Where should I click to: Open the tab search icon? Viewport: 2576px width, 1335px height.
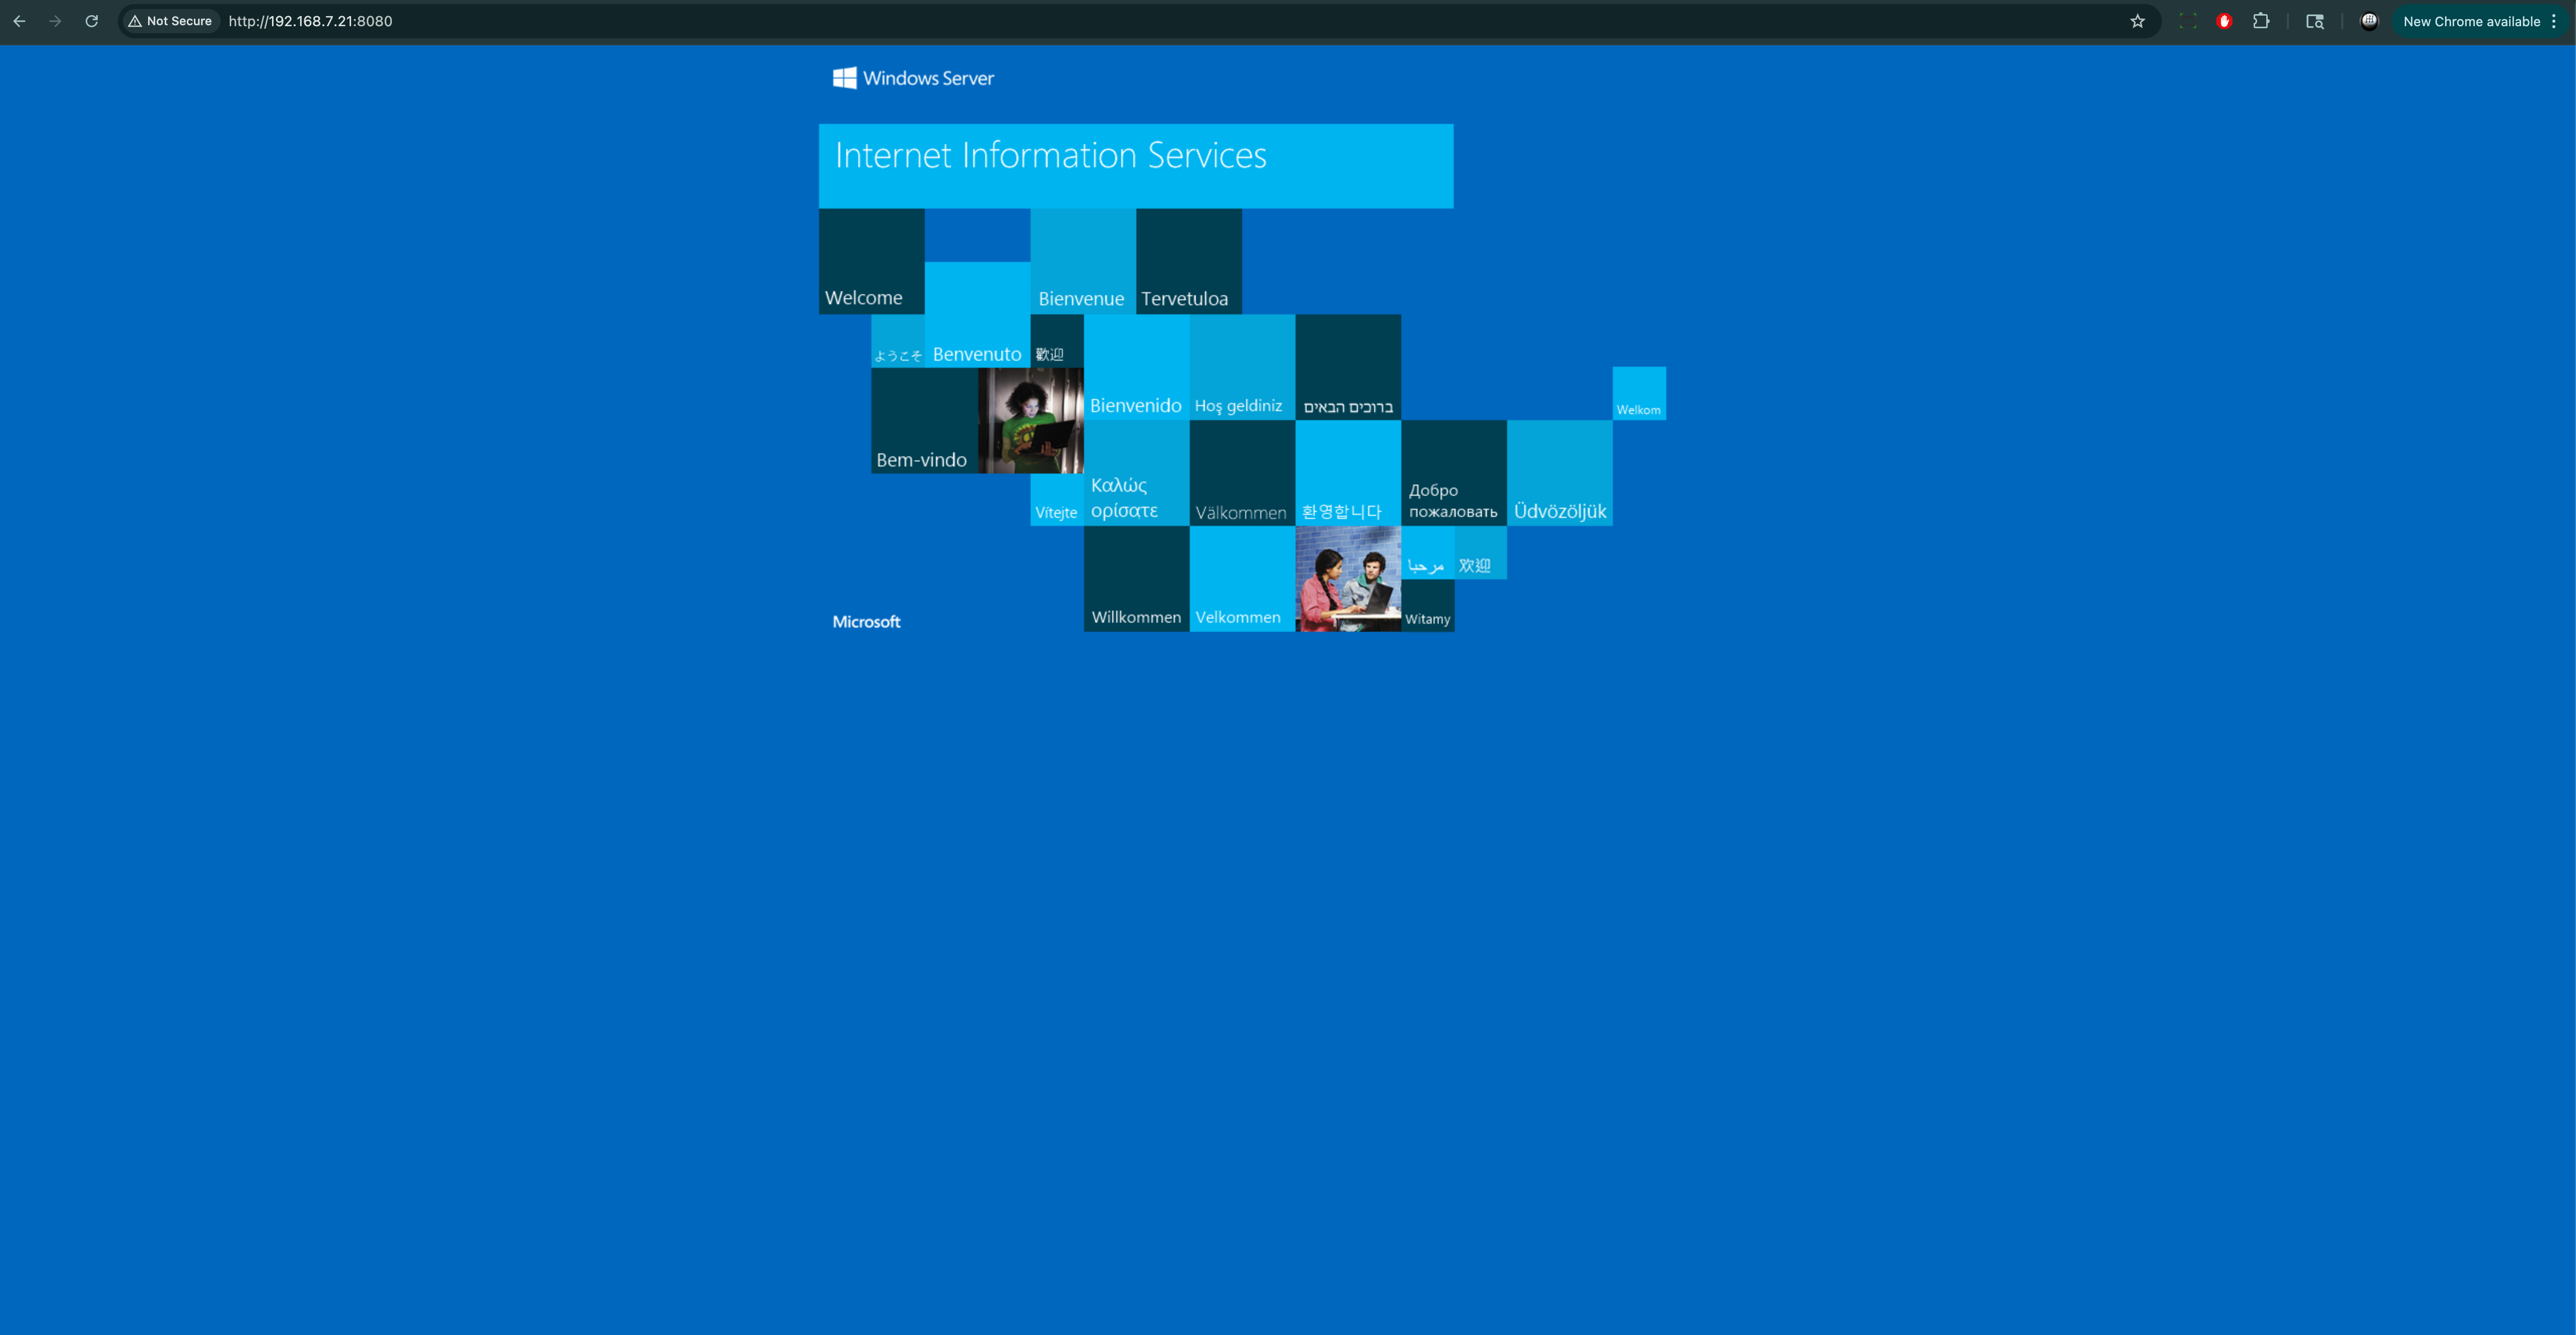[x=2315, y=21]
